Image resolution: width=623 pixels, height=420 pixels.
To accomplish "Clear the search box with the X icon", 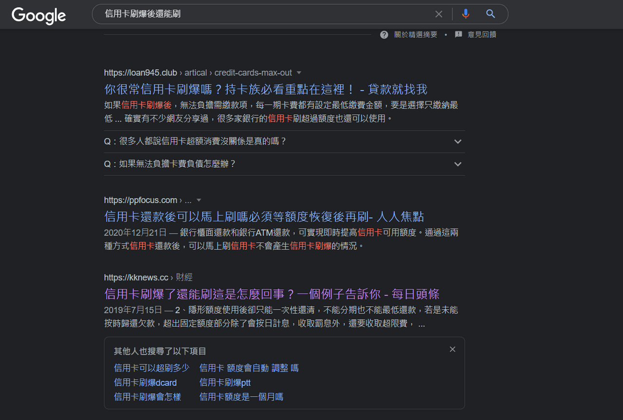I will (x=439, y=14).
